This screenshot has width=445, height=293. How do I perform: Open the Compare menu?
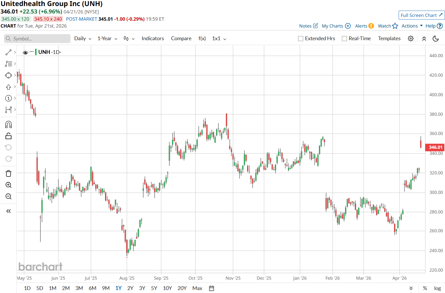coord(181,38)
